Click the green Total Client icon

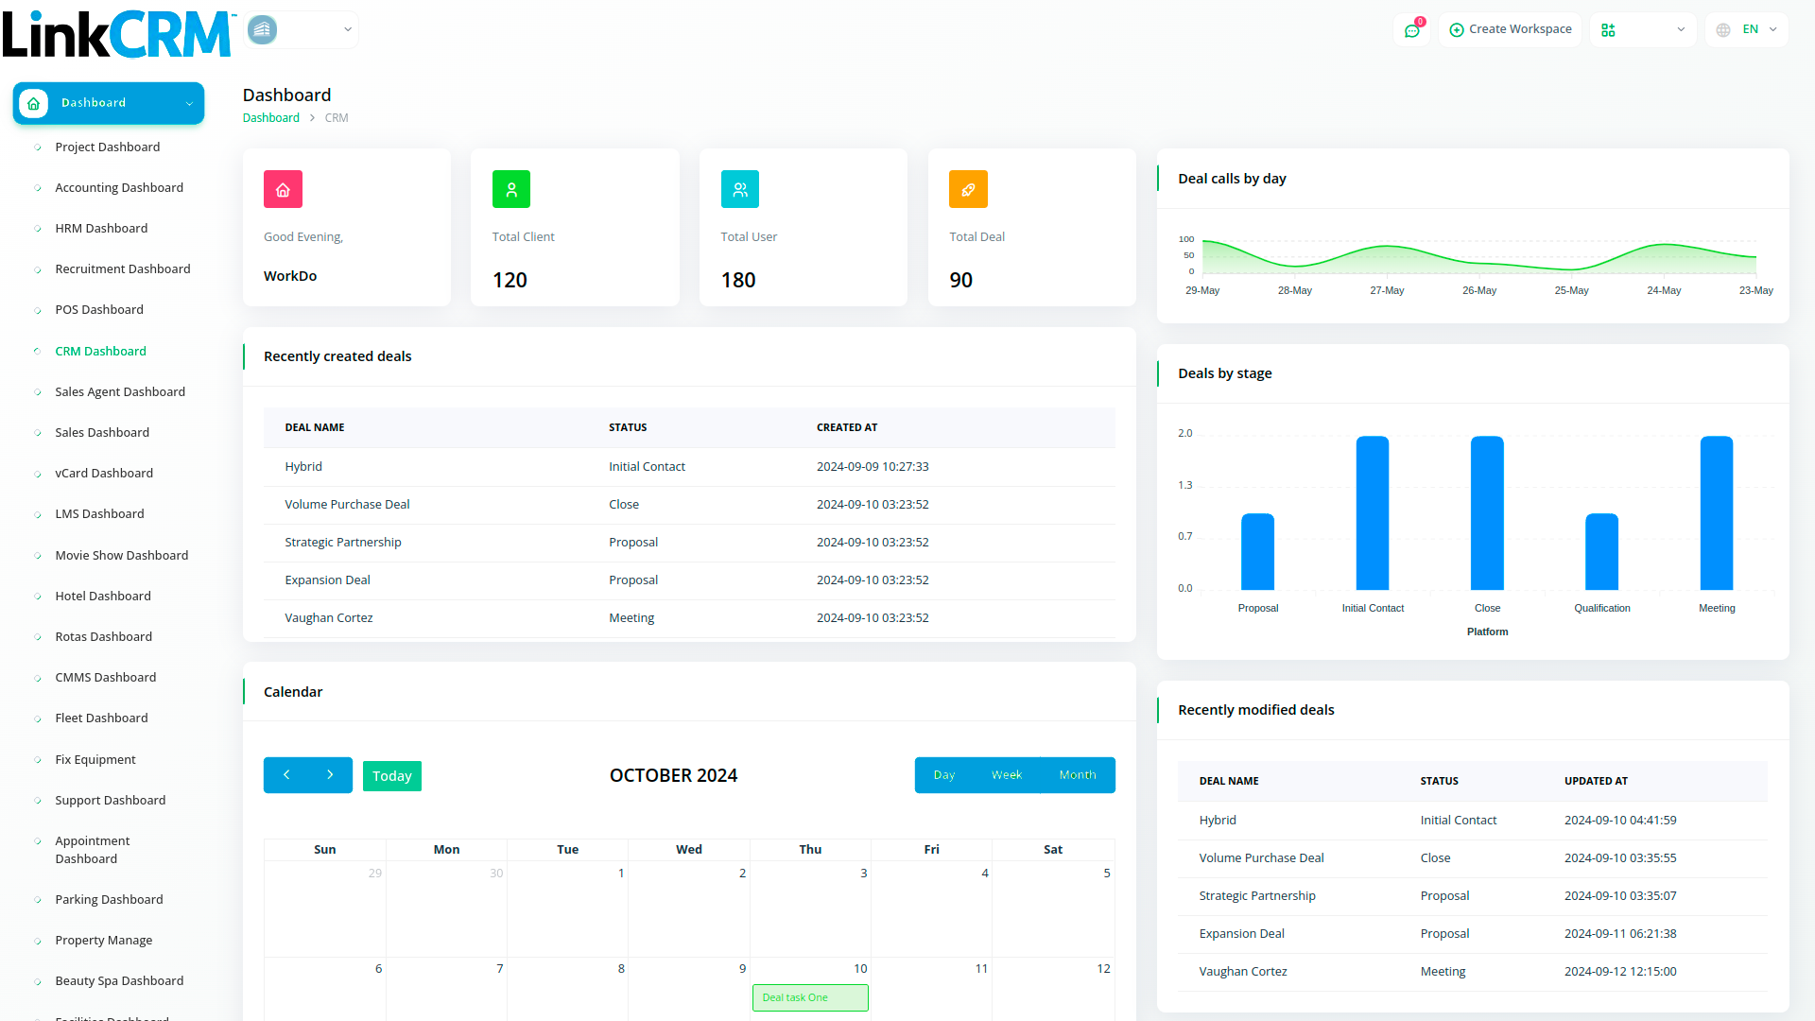tap(511, 189)
